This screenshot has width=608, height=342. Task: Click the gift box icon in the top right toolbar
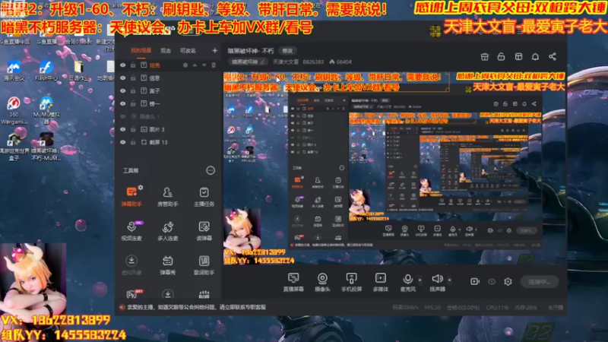[485, 56]
